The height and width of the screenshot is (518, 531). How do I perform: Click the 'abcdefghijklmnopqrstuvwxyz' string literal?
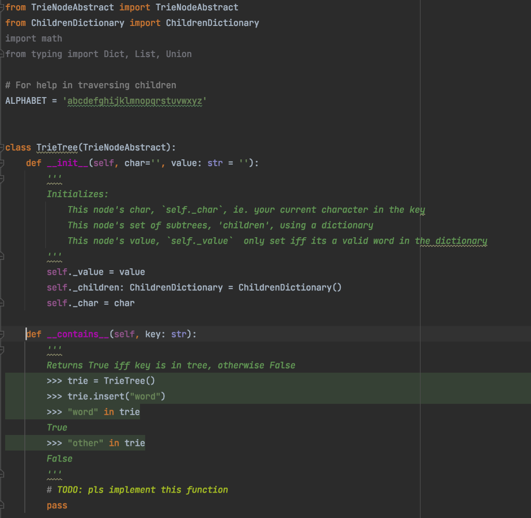tap(134, 101)
